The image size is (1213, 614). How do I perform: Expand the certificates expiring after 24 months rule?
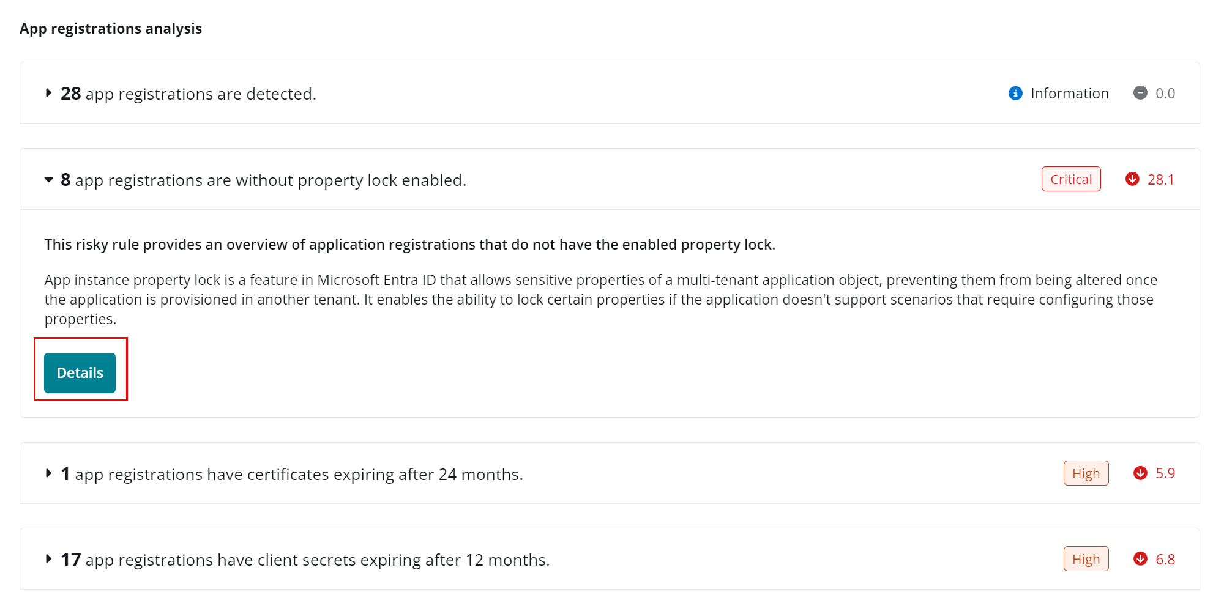48,473
